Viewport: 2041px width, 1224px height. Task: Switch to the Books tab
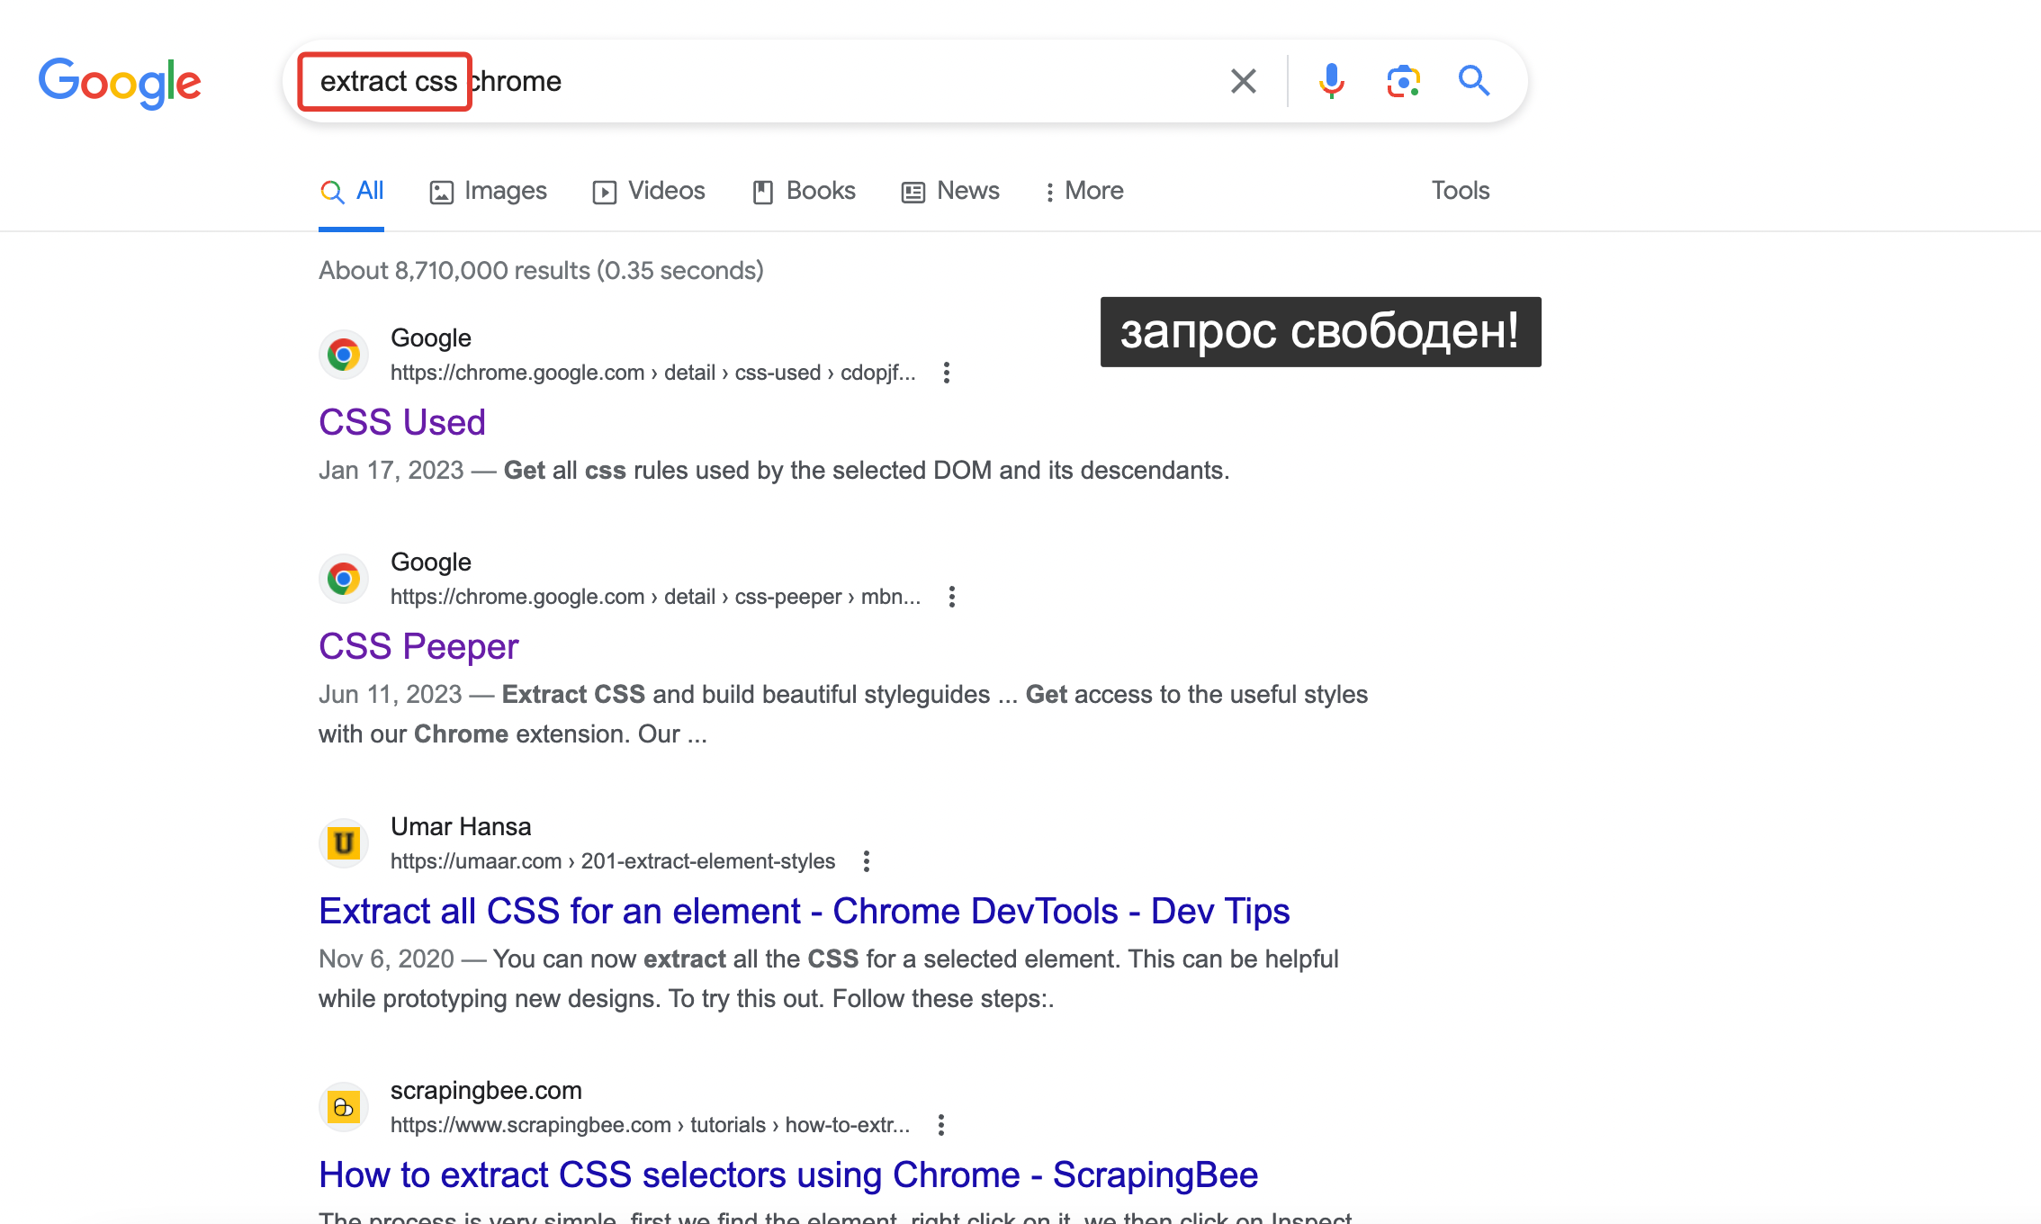tap(804, 191)
